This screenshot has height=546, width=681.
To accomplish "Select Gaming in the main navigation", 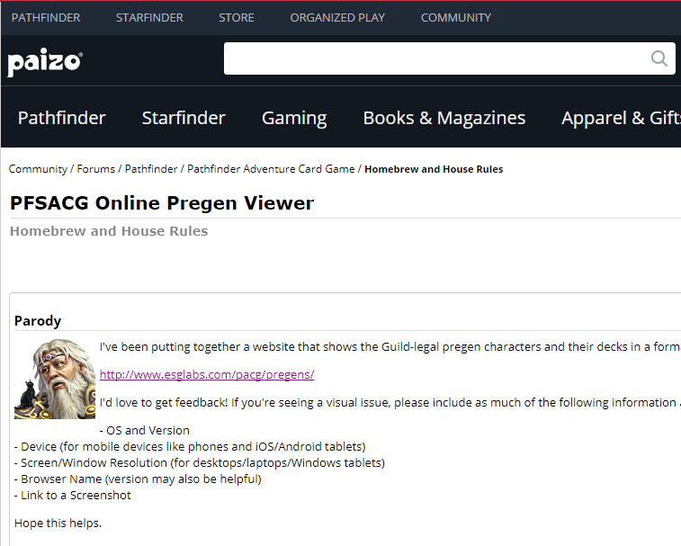I will pos(294,118).
